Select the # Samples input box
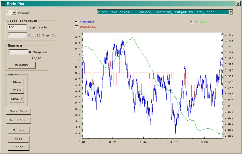 18,52
